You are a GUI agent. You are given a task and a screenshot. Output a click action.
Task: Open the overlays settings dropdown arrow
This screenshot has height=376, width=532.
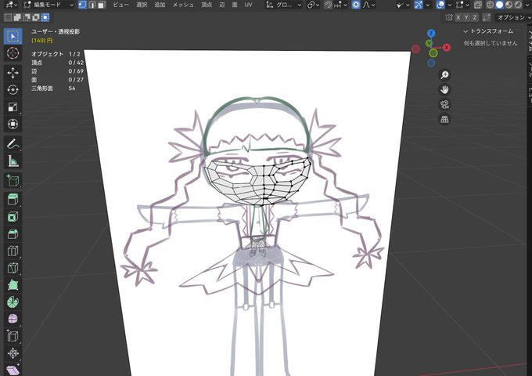449,5
